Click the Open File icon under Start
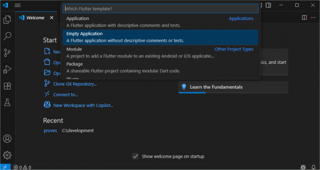This screenshot has width=320, height=170. coord(47,62)
